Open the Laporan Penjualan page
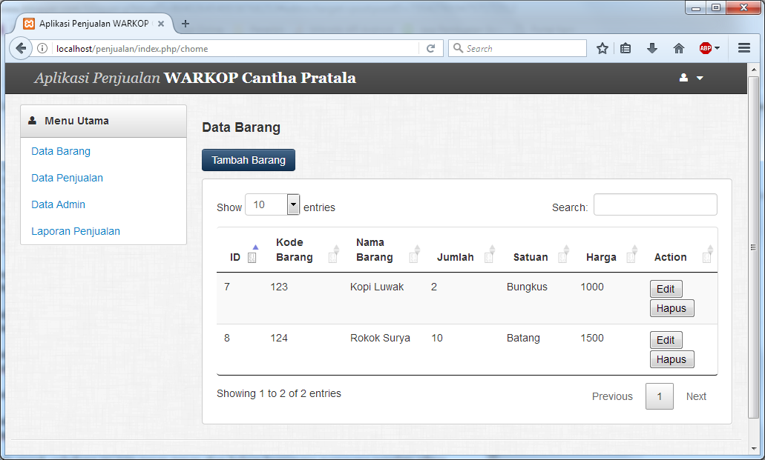 click(75, 231)
